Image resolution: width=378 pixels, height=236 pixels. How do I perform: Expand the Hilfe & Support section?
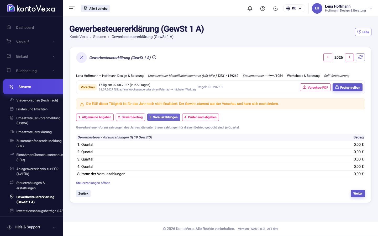point(31,227)
